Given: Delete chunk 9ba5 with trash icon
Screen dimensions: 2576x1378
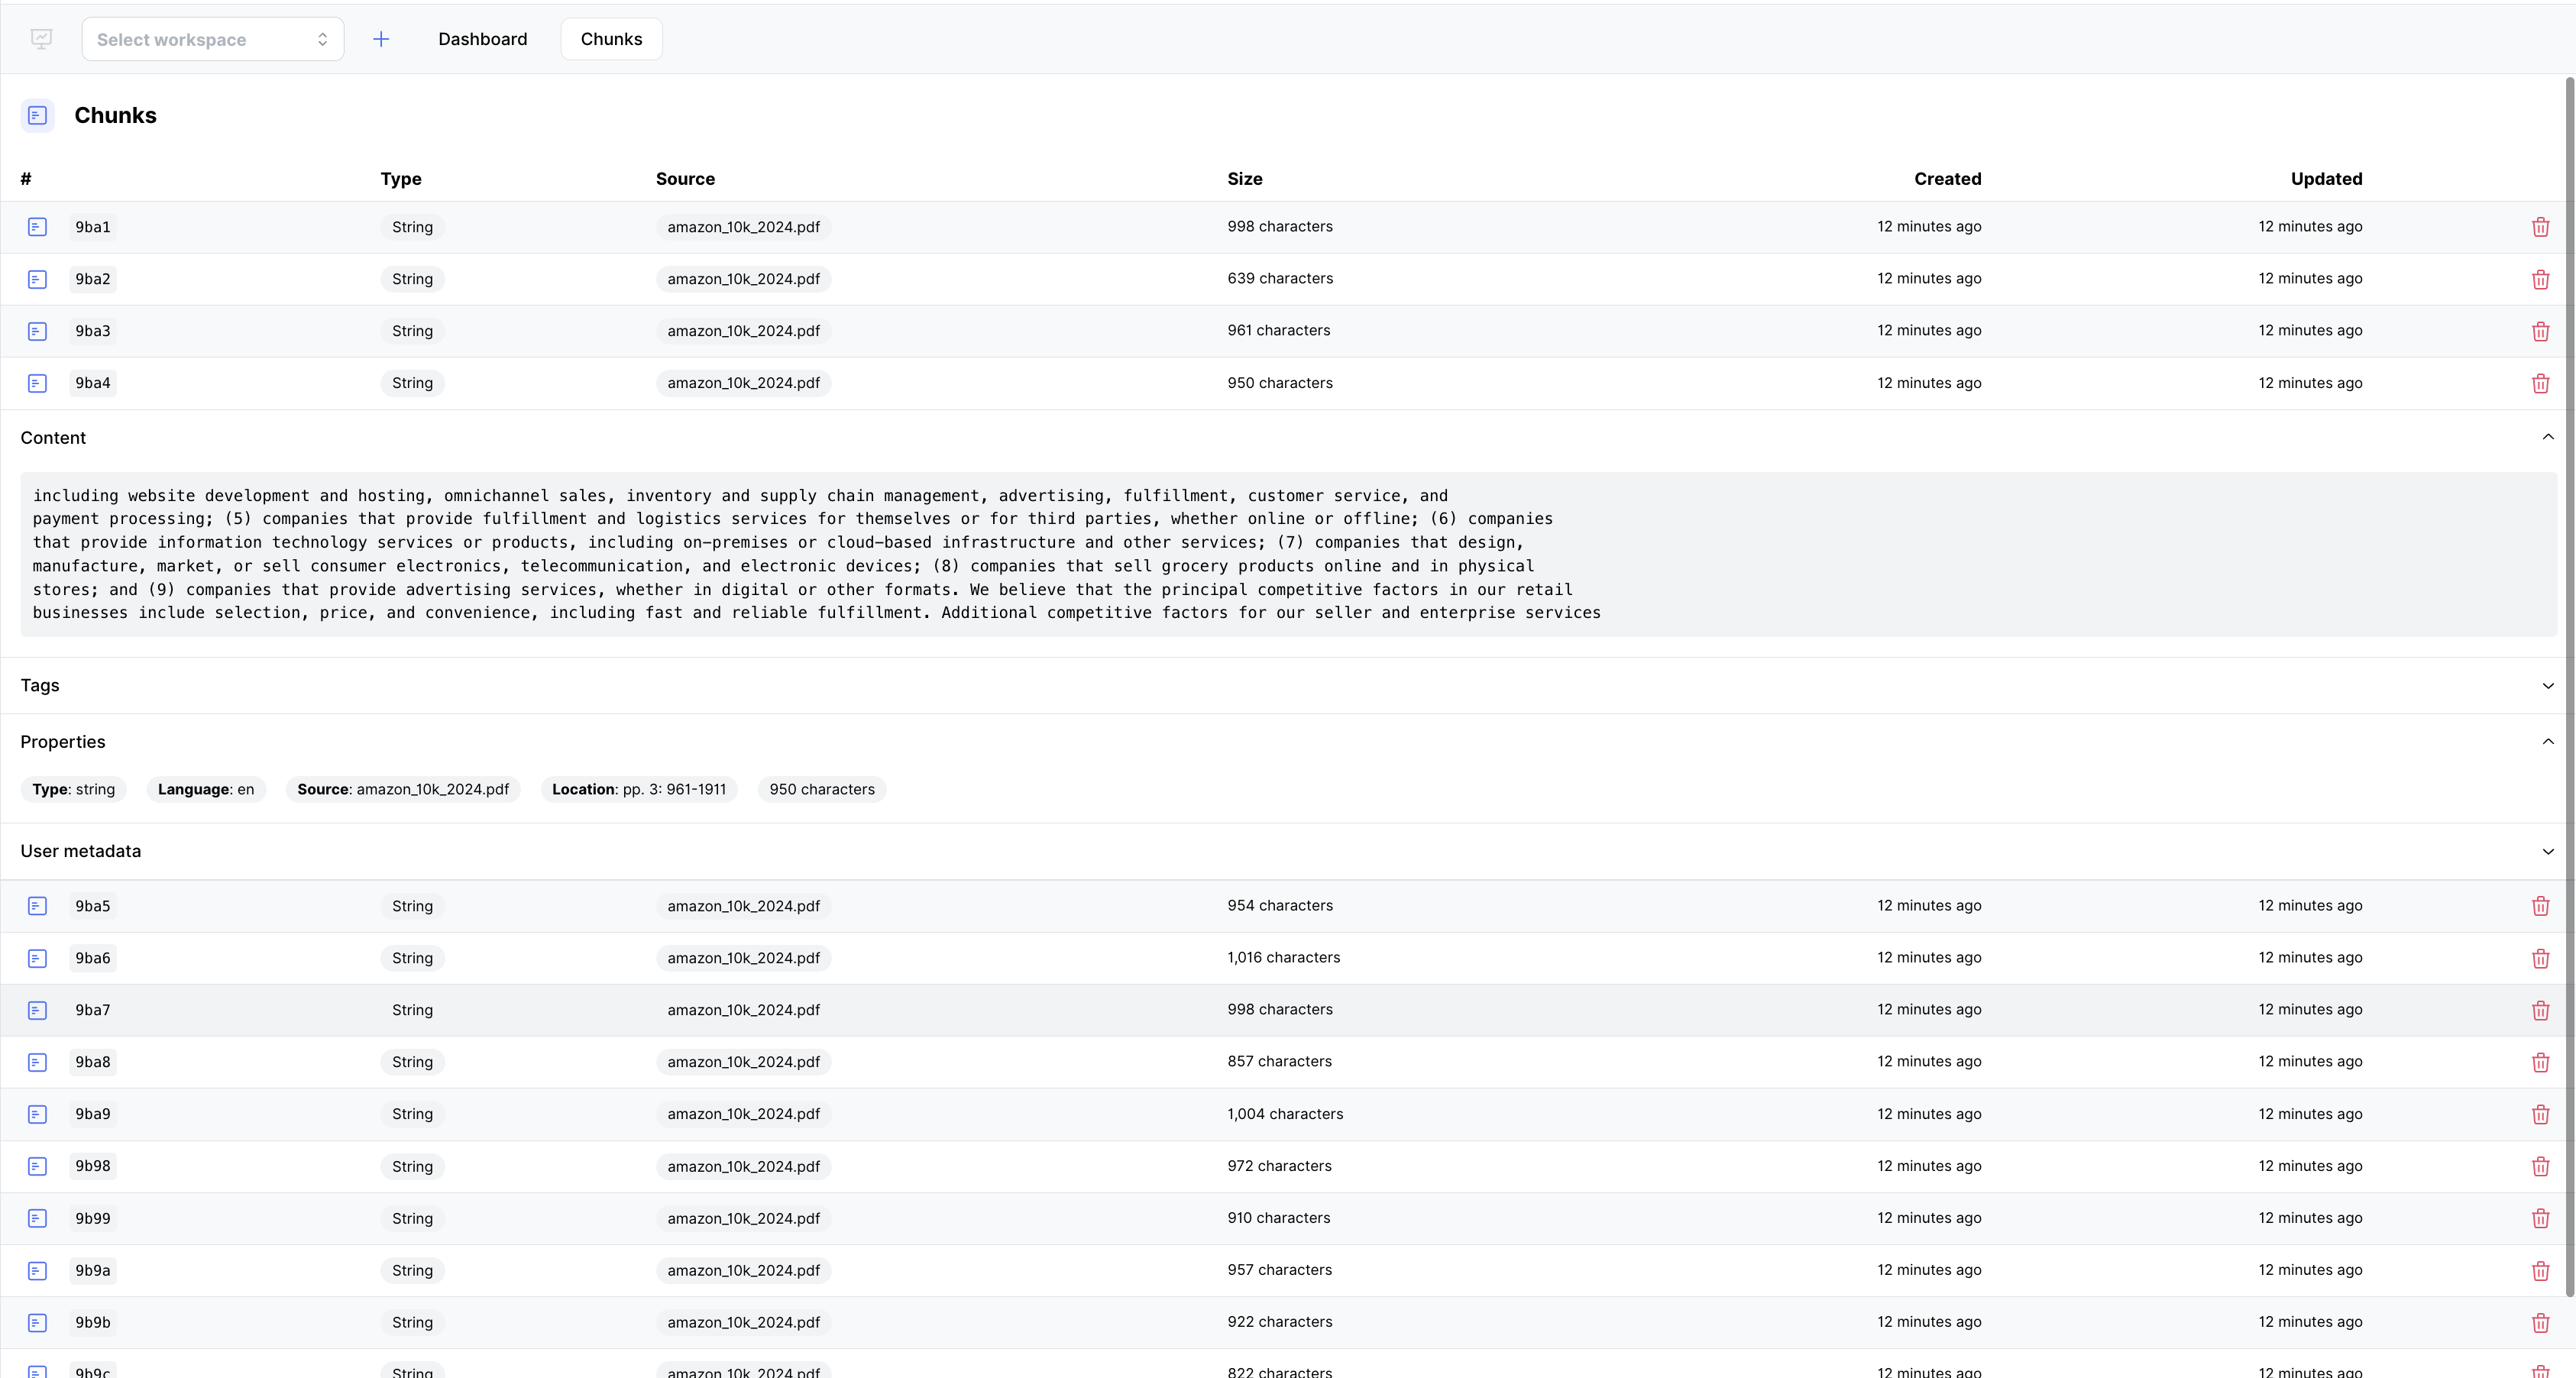Looking at the screenshot, I should 2540,906.
